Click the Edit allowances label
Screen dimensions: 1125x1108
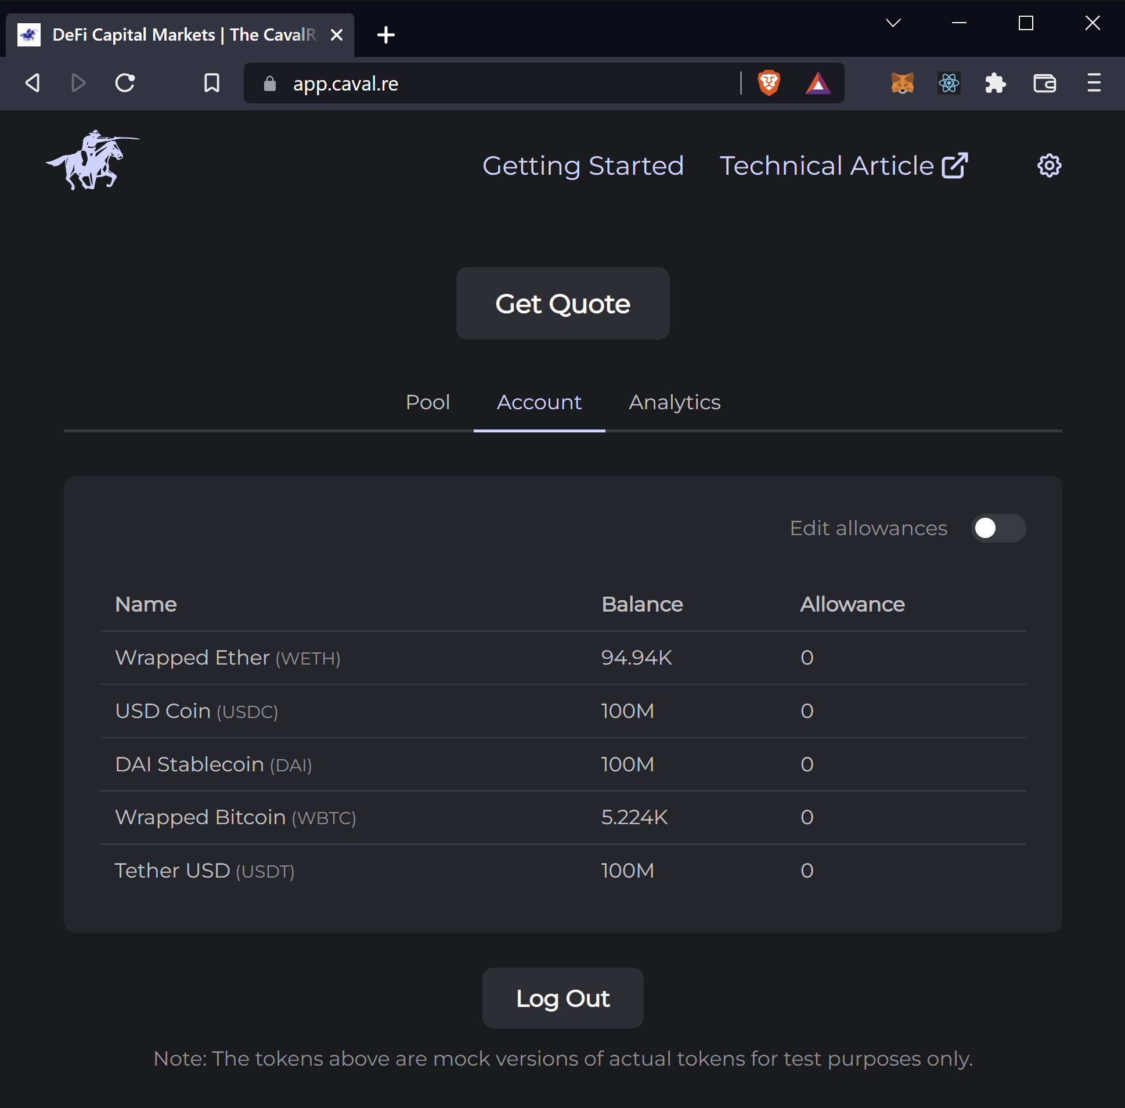point(868,528)
